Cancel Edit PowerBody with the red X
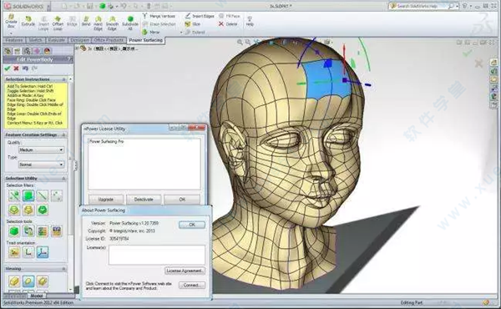The width and height of the screenshot is (501, 309). click(x=17, y=68)
